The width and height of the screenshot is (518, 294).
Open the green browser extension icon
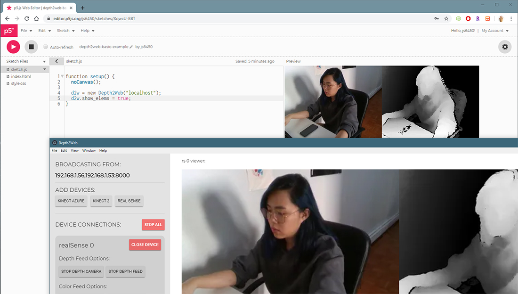[x=458, y=18]
